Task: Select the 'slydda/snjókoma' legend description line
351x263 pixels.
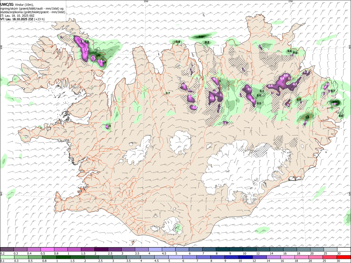Action: (33, 12)
